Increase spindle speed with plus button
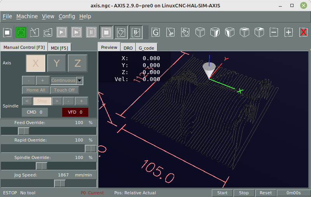 click(81, 101)
